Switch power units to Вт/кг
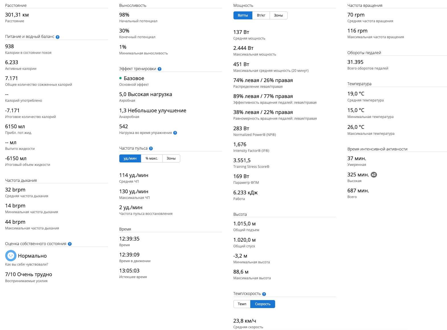Viewport: 447px width, 330px height. tap(261, 15)
